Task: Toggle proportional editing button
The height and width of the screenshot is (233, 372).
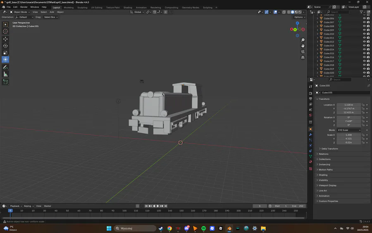Action: click(x=166, y=12)
